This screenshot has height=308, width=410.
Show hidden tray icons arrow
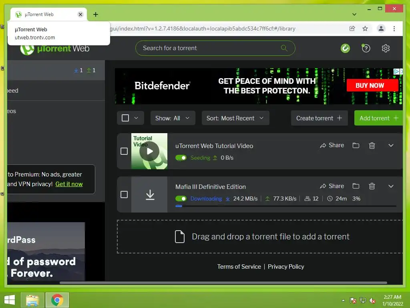(343, 300)
